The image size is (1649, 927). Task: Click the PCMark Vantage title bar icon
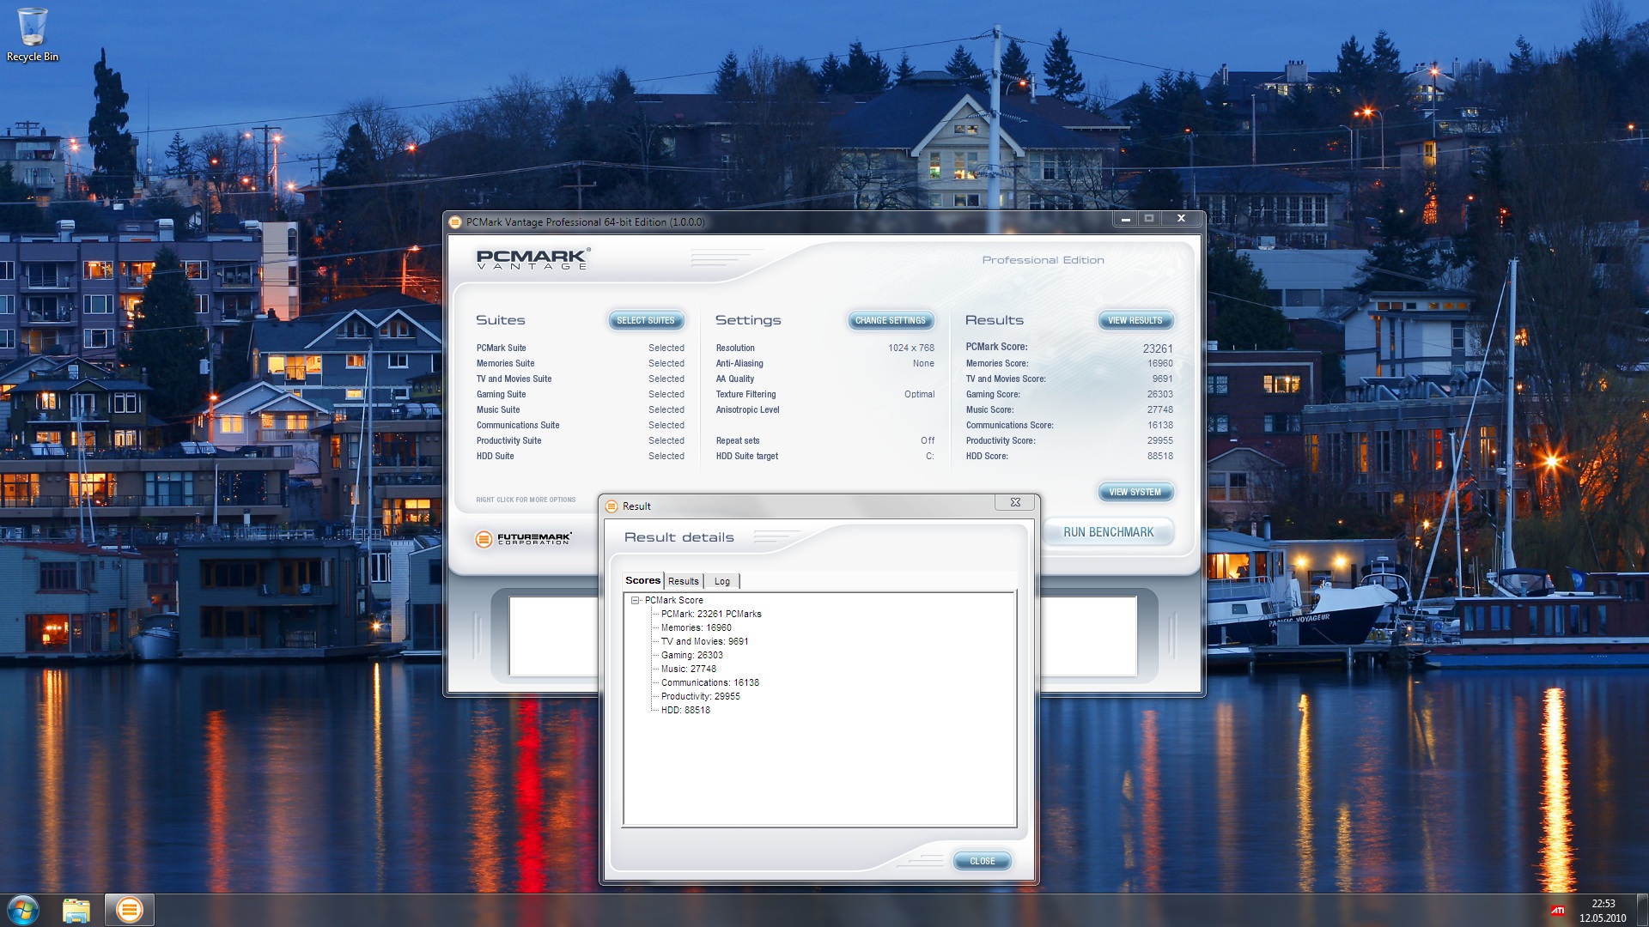tap(455, 222)
